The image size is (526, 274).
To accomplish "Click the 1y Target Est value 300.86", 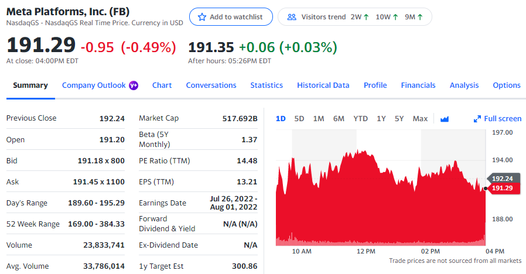I will point(245,266).
